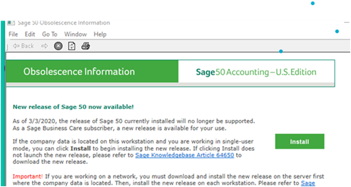This screenshot has height=187, width=351.
Task: Open the Go To menu
Action: pos(50,34)
